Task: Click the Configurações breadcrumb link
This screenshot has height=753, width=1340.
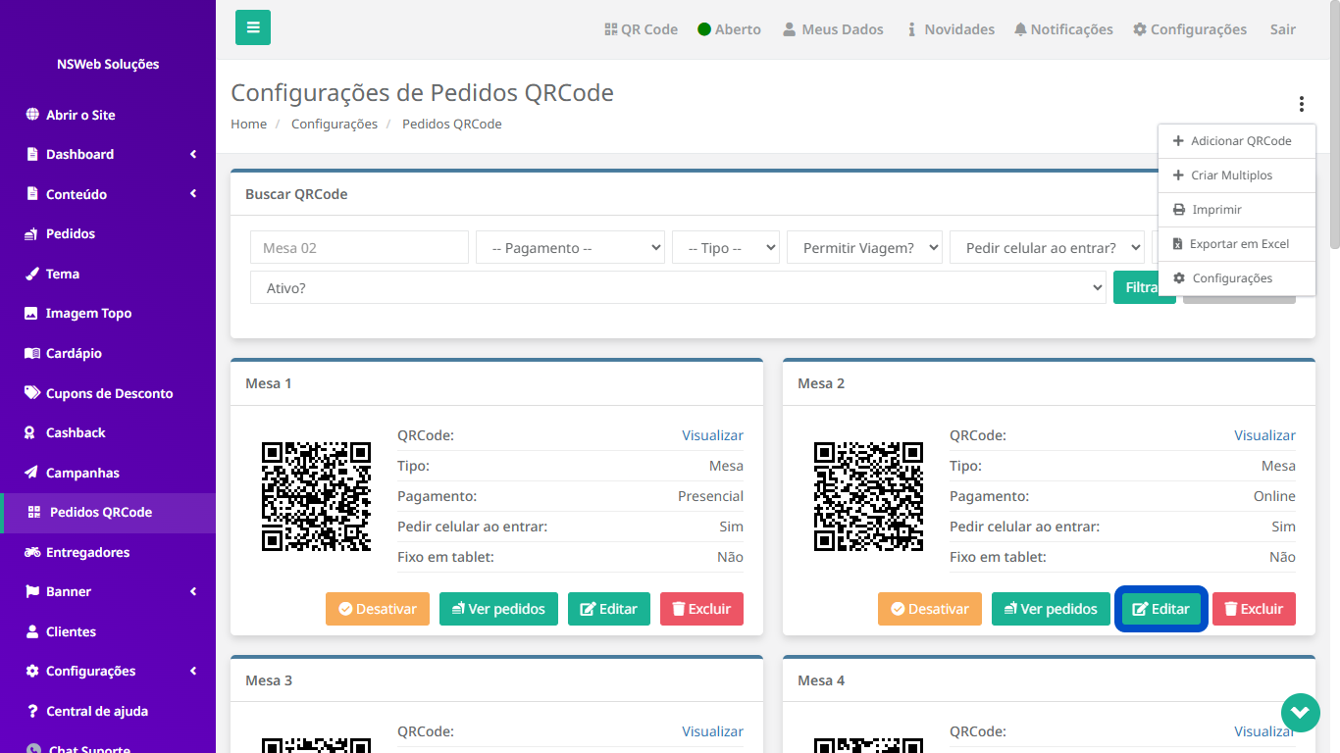Action: (335, 124)
